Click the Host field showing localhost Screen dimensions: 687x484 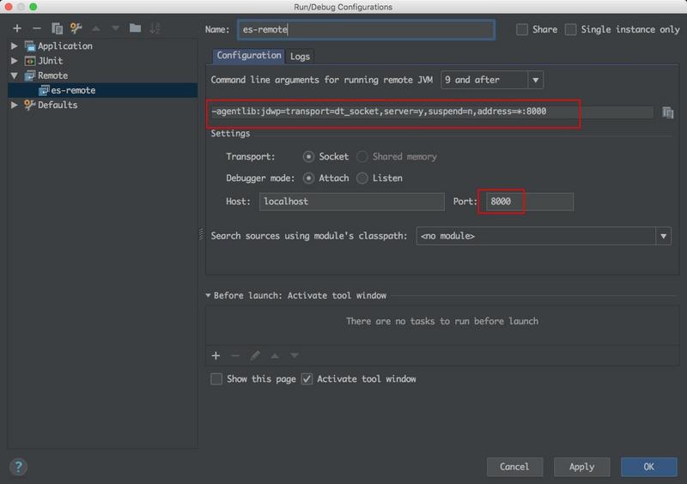[x=352, y=202]
